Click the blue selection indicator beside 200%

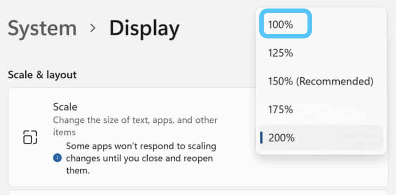pyautogui.click(x=262, y=138)
